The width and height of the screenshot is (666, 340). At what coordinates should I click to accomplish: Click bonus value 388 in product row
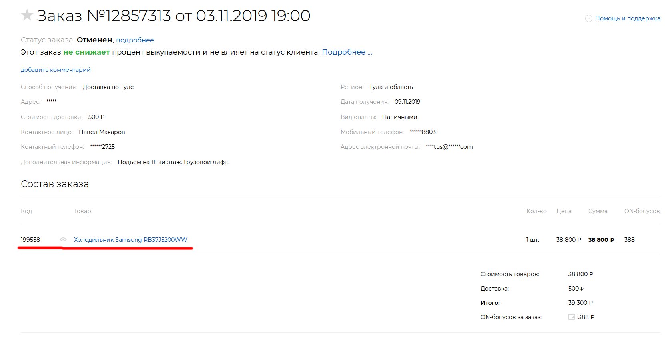pos(630,240)
